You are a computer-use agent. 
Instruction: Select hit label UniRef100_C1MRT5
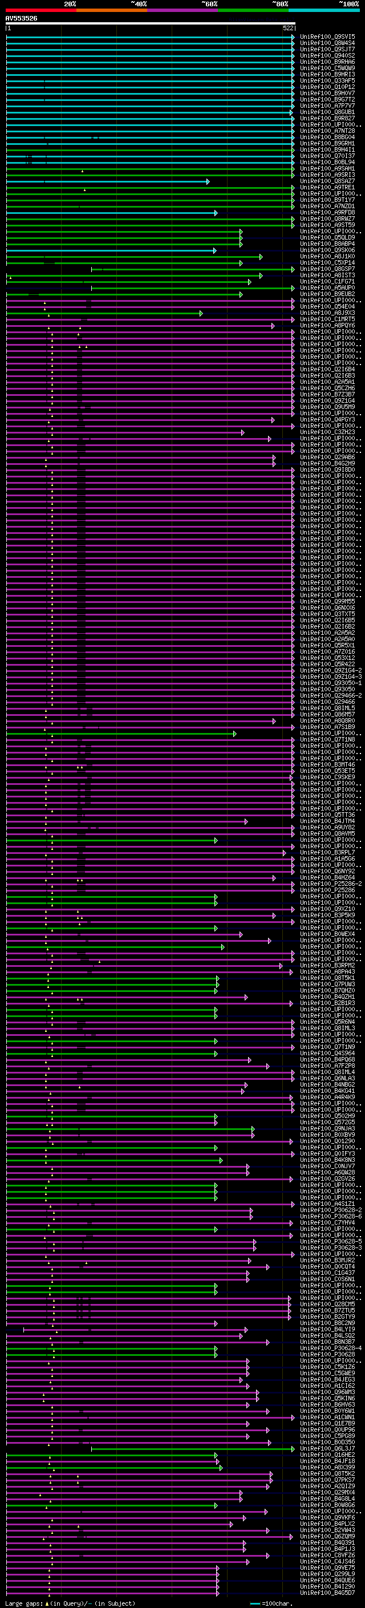(327, 319)
